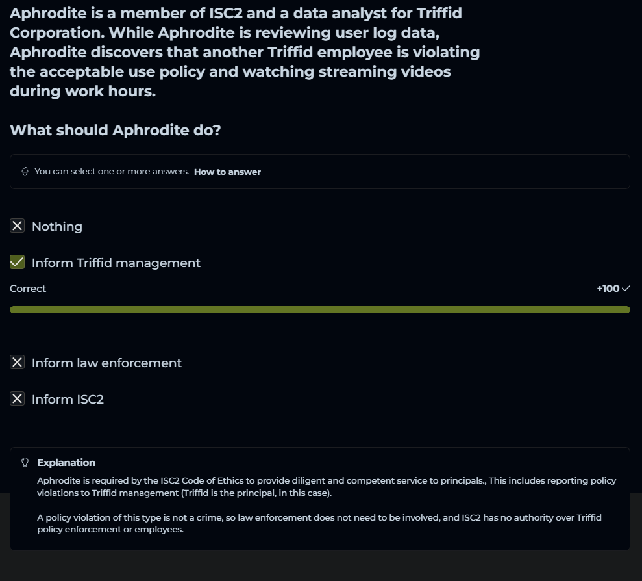
Task: Click the green score progress bar
Action: (x=319, y=310)
